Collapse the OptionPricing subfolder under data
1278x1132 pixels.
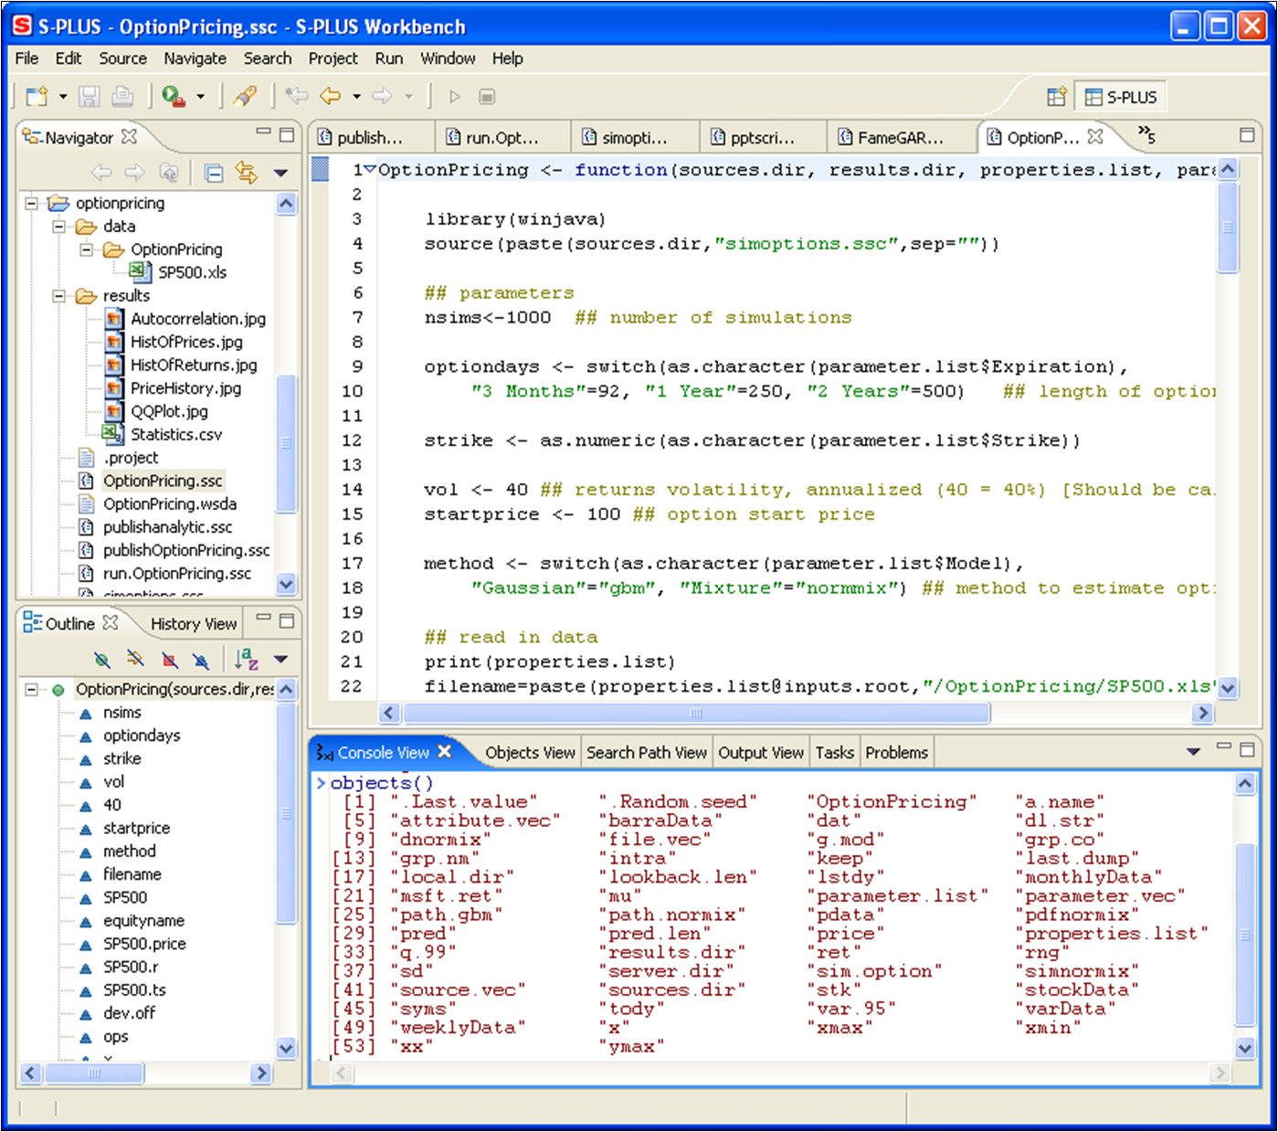pyautogui.click(x=86, y=249)
